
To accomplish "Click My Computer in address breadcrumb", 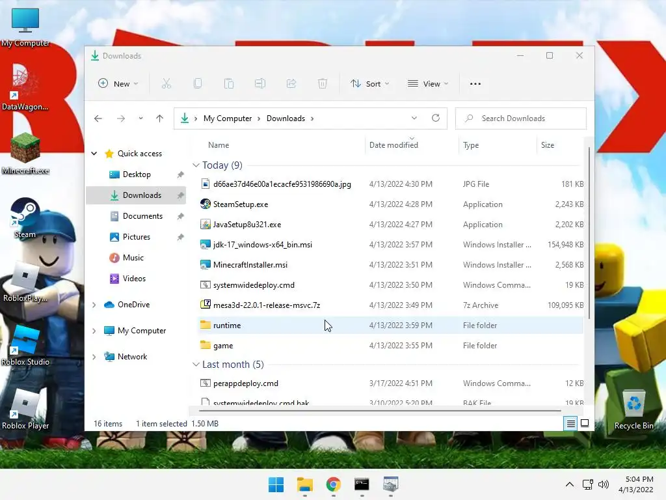I will pyautogui.click(x=228, y=118).
